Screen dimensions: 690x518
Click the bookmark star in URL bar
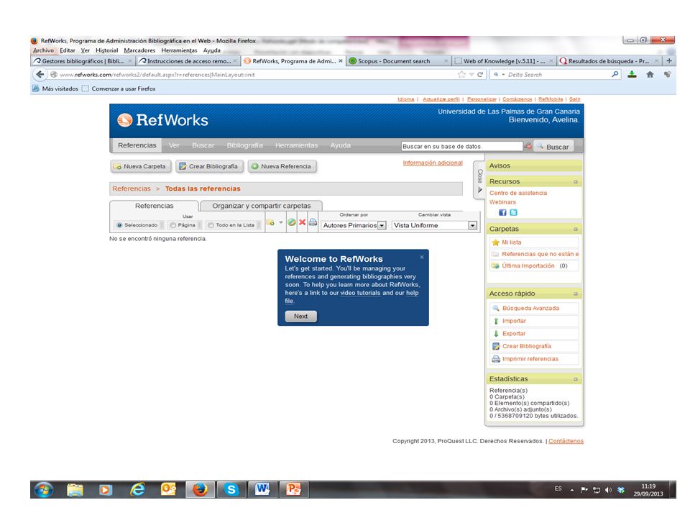(x=461, y=74)
